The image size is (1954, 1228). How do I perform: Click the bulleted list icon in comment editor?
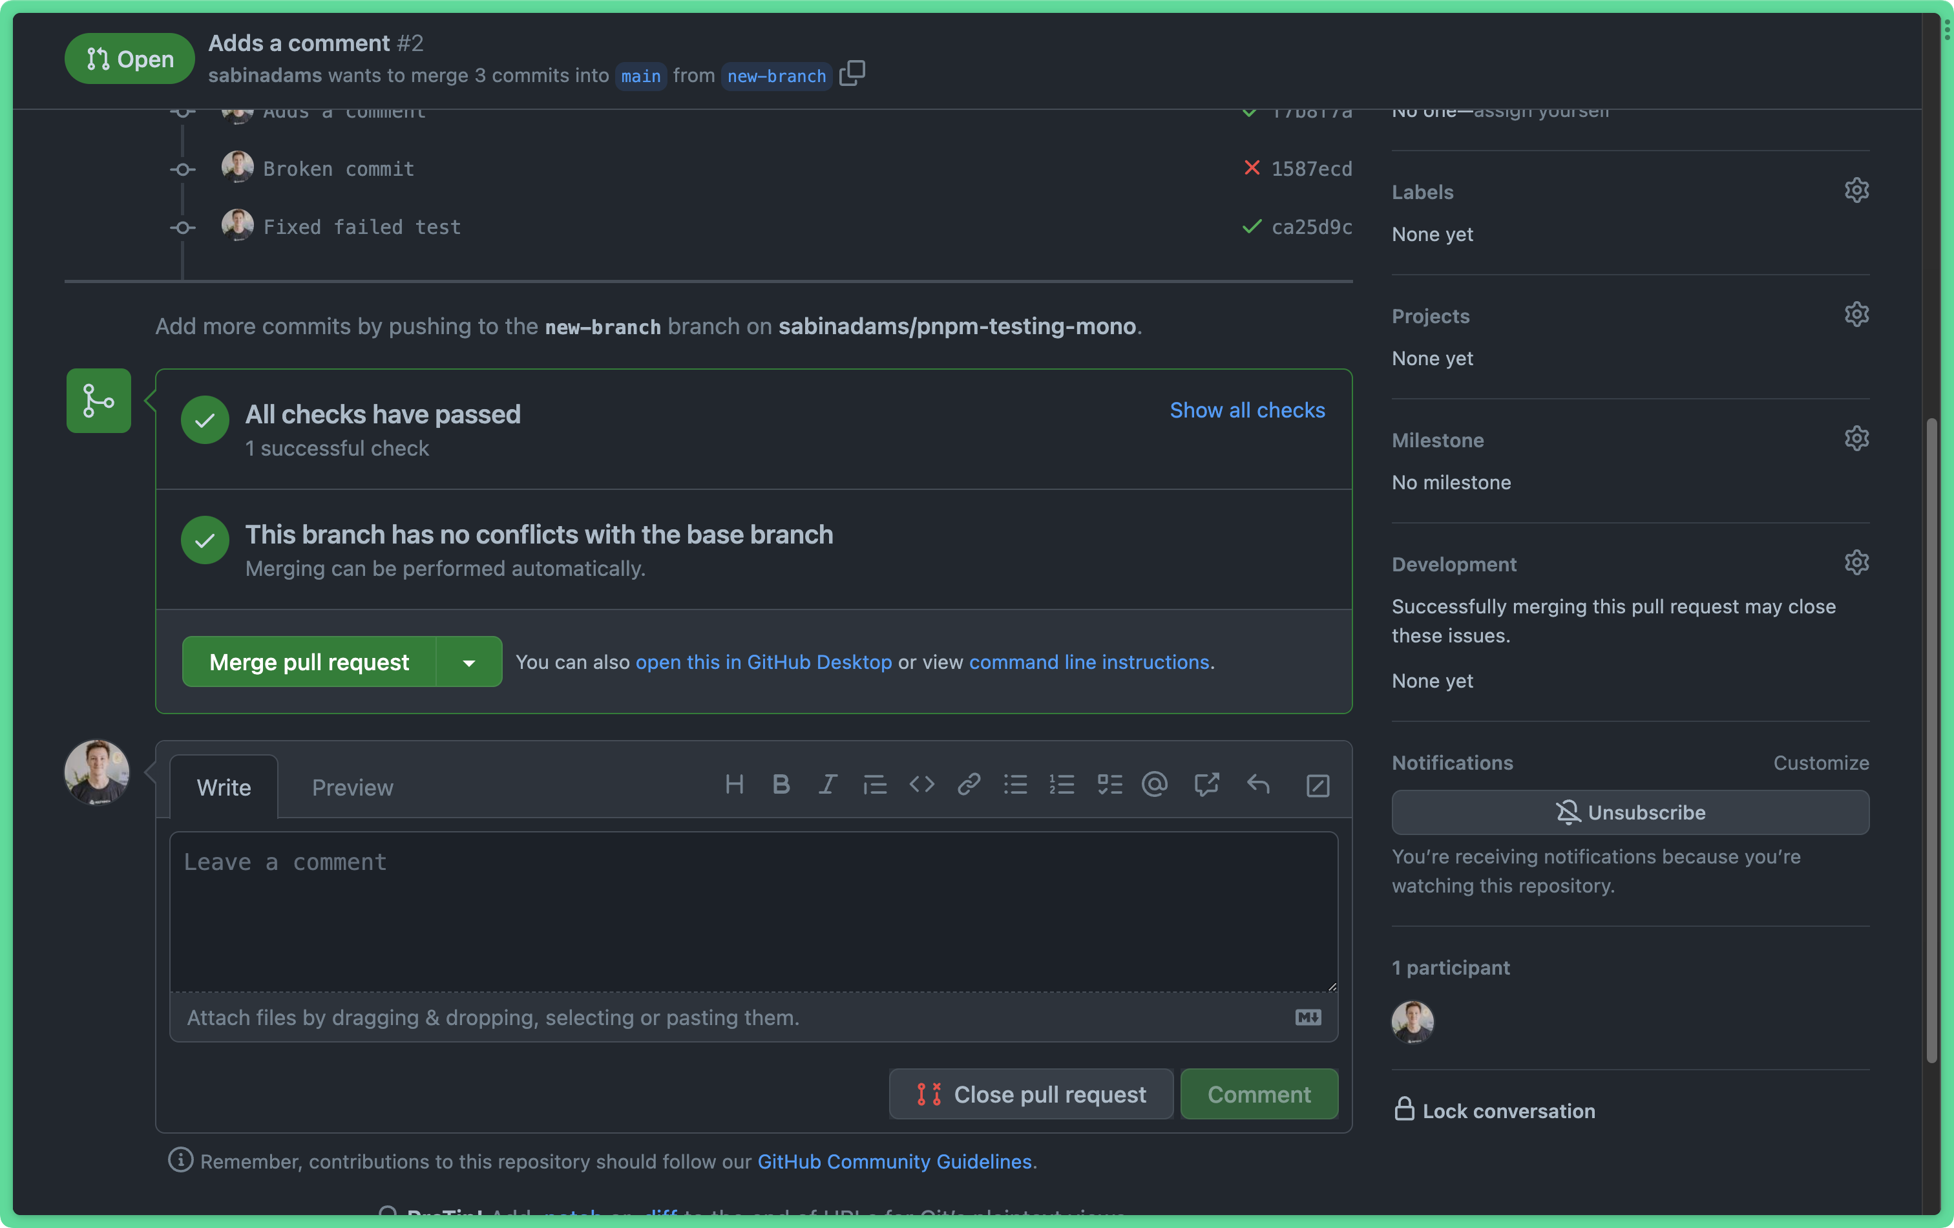tap(1014, 785)
